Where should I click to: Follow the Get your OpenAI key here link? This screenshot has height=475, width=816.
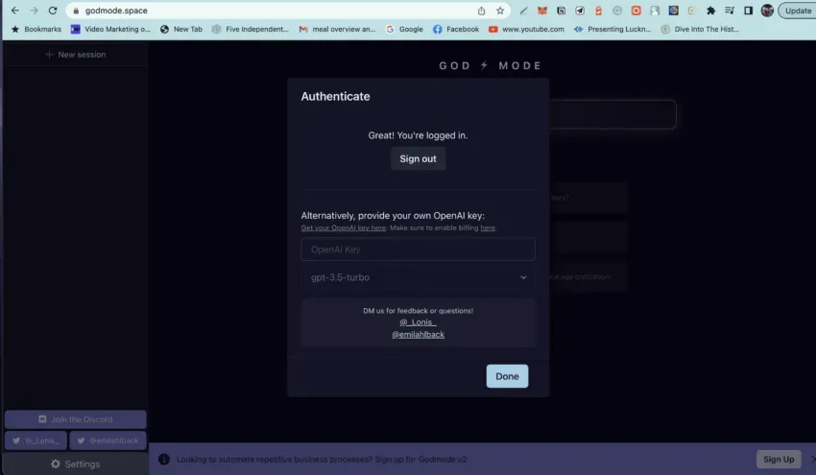[344, 227]
